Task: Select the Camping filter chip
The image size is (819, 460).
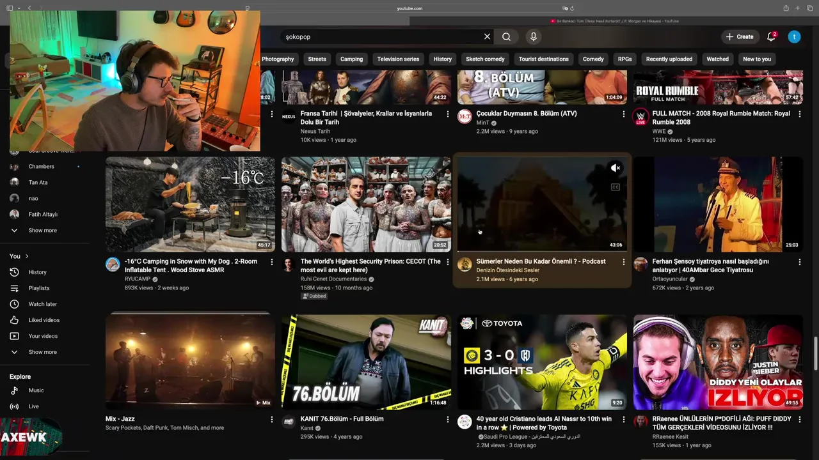Action: (351, 59)
